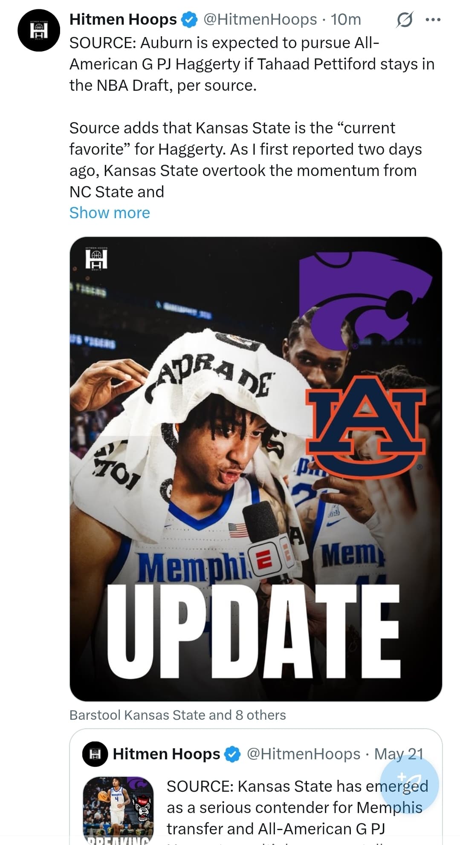Open the quoted tweet's small profile avatar

click(95, 754)
